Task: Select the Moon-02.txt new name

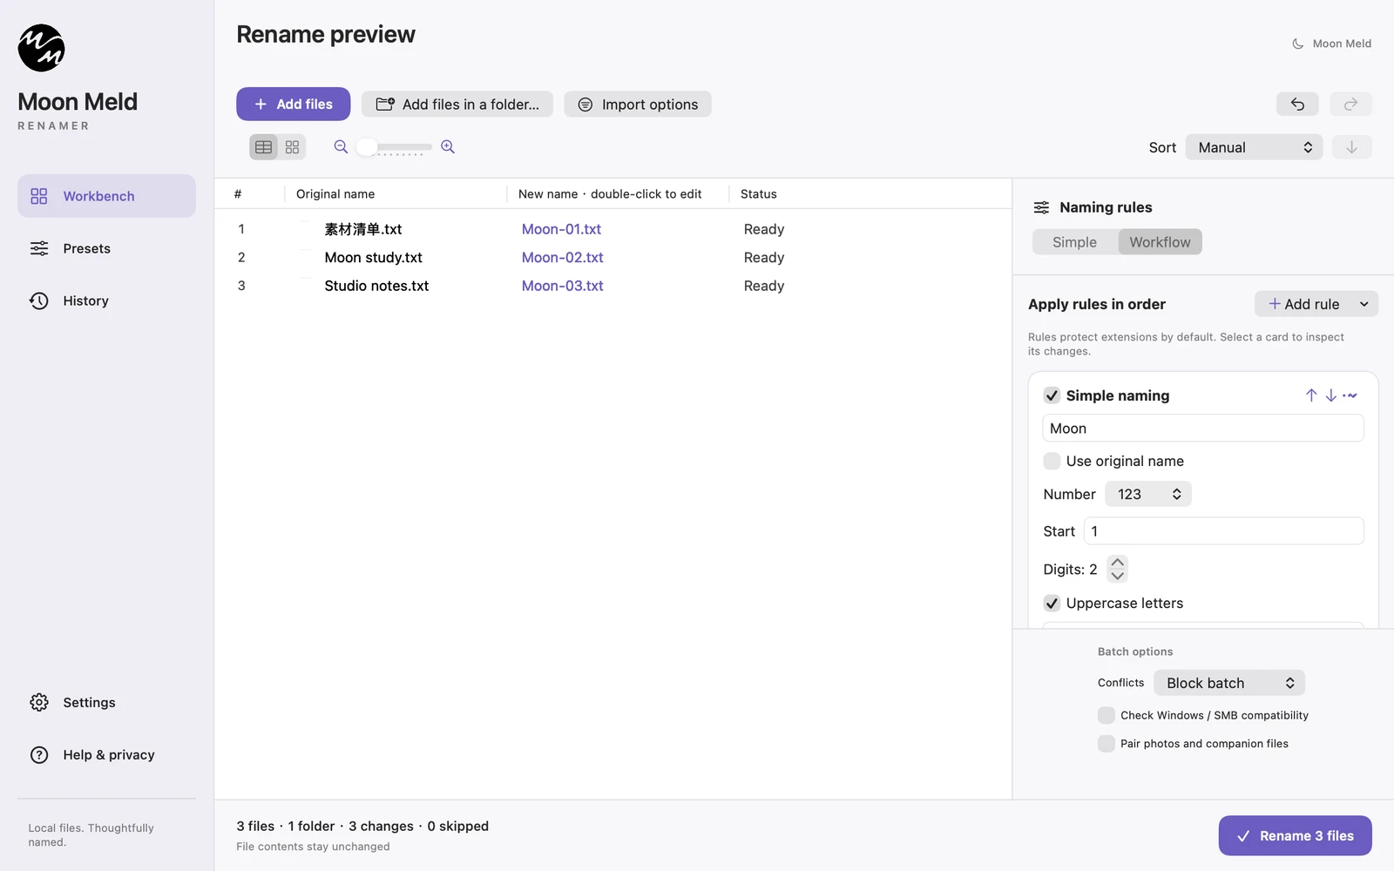Action: (x=562, y=257)
